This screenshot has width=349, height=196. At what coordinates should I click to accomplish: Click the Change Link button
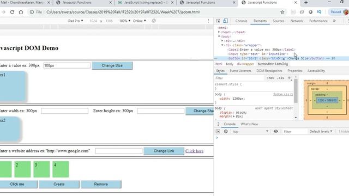click(x=164, y=151)
